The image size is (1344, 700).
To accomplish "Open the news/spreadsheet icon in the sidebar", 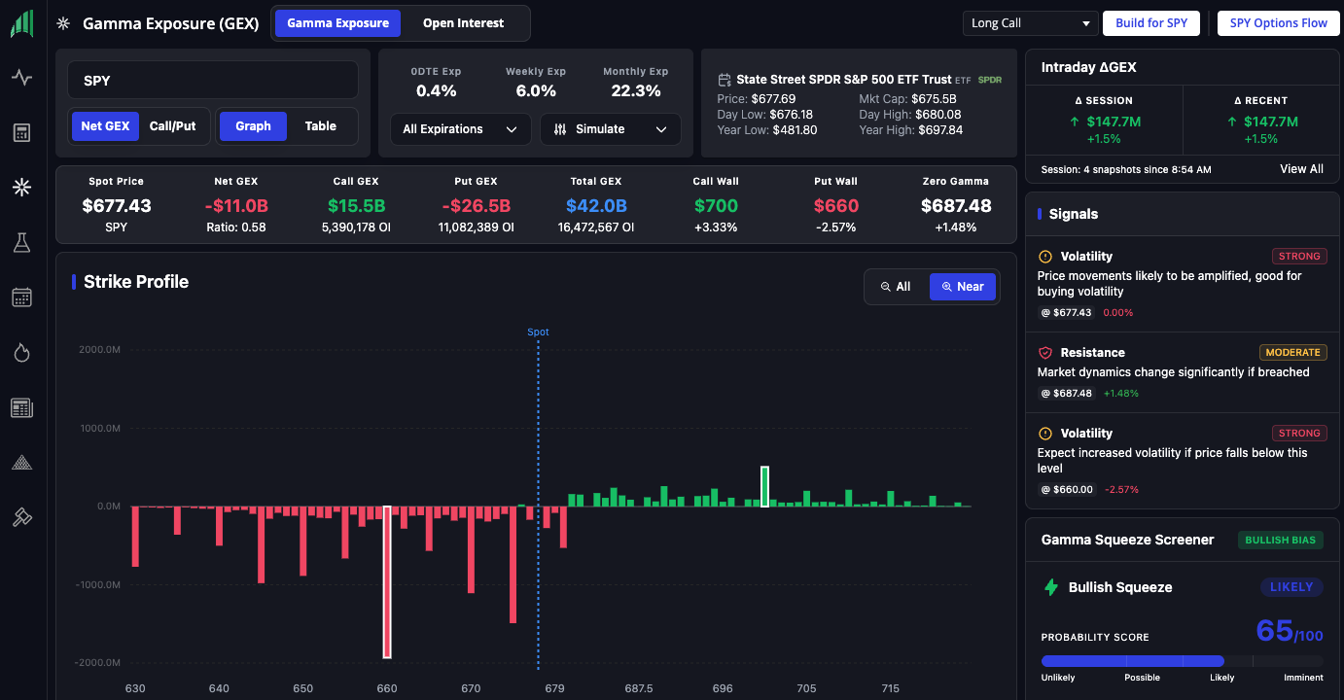I will (21, 407).
